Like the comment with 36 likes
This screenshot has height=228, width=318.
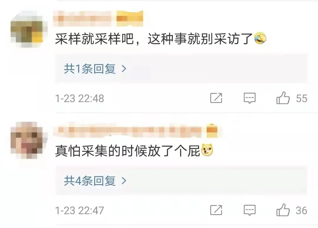pos(283,210)
